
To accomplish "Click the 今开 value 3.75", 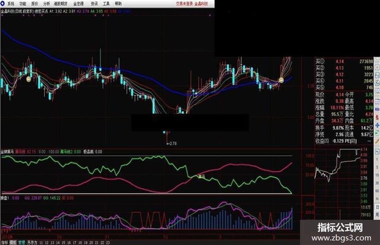I will tap(369, 95).
